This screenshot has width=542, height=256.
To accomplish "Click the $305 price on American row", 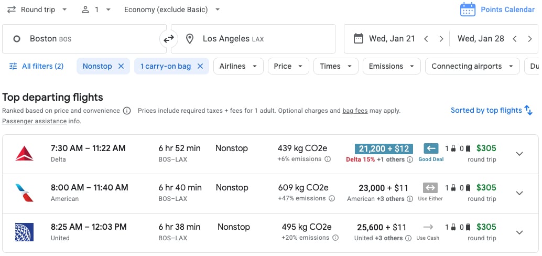I will (x=486, y=188).
